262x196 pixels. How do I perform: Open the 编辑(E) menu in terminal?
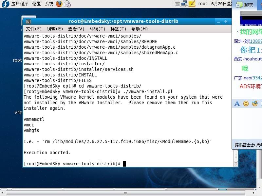tap(55, 29)
